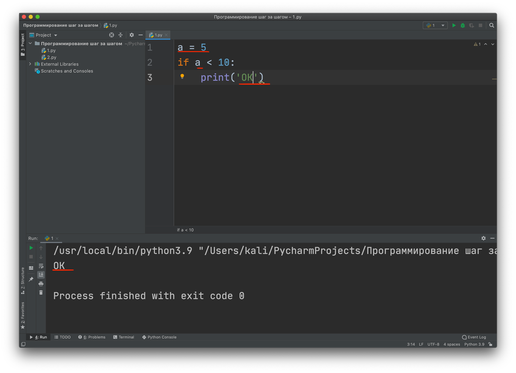Click the up-arrow in the Run console toolbar
Viewport: 516px width, 373px height.
coord(41,248)
